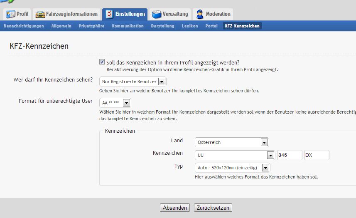The height and width of the screenshot is (218, 356).
Task: Toggle the show Kennzeichen in profile checkbox
Action: pyautogui.click(x=102, y=62)
